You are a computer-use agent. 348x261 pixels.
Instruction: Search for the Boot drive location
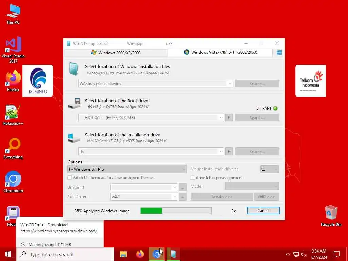coord(257,117)
